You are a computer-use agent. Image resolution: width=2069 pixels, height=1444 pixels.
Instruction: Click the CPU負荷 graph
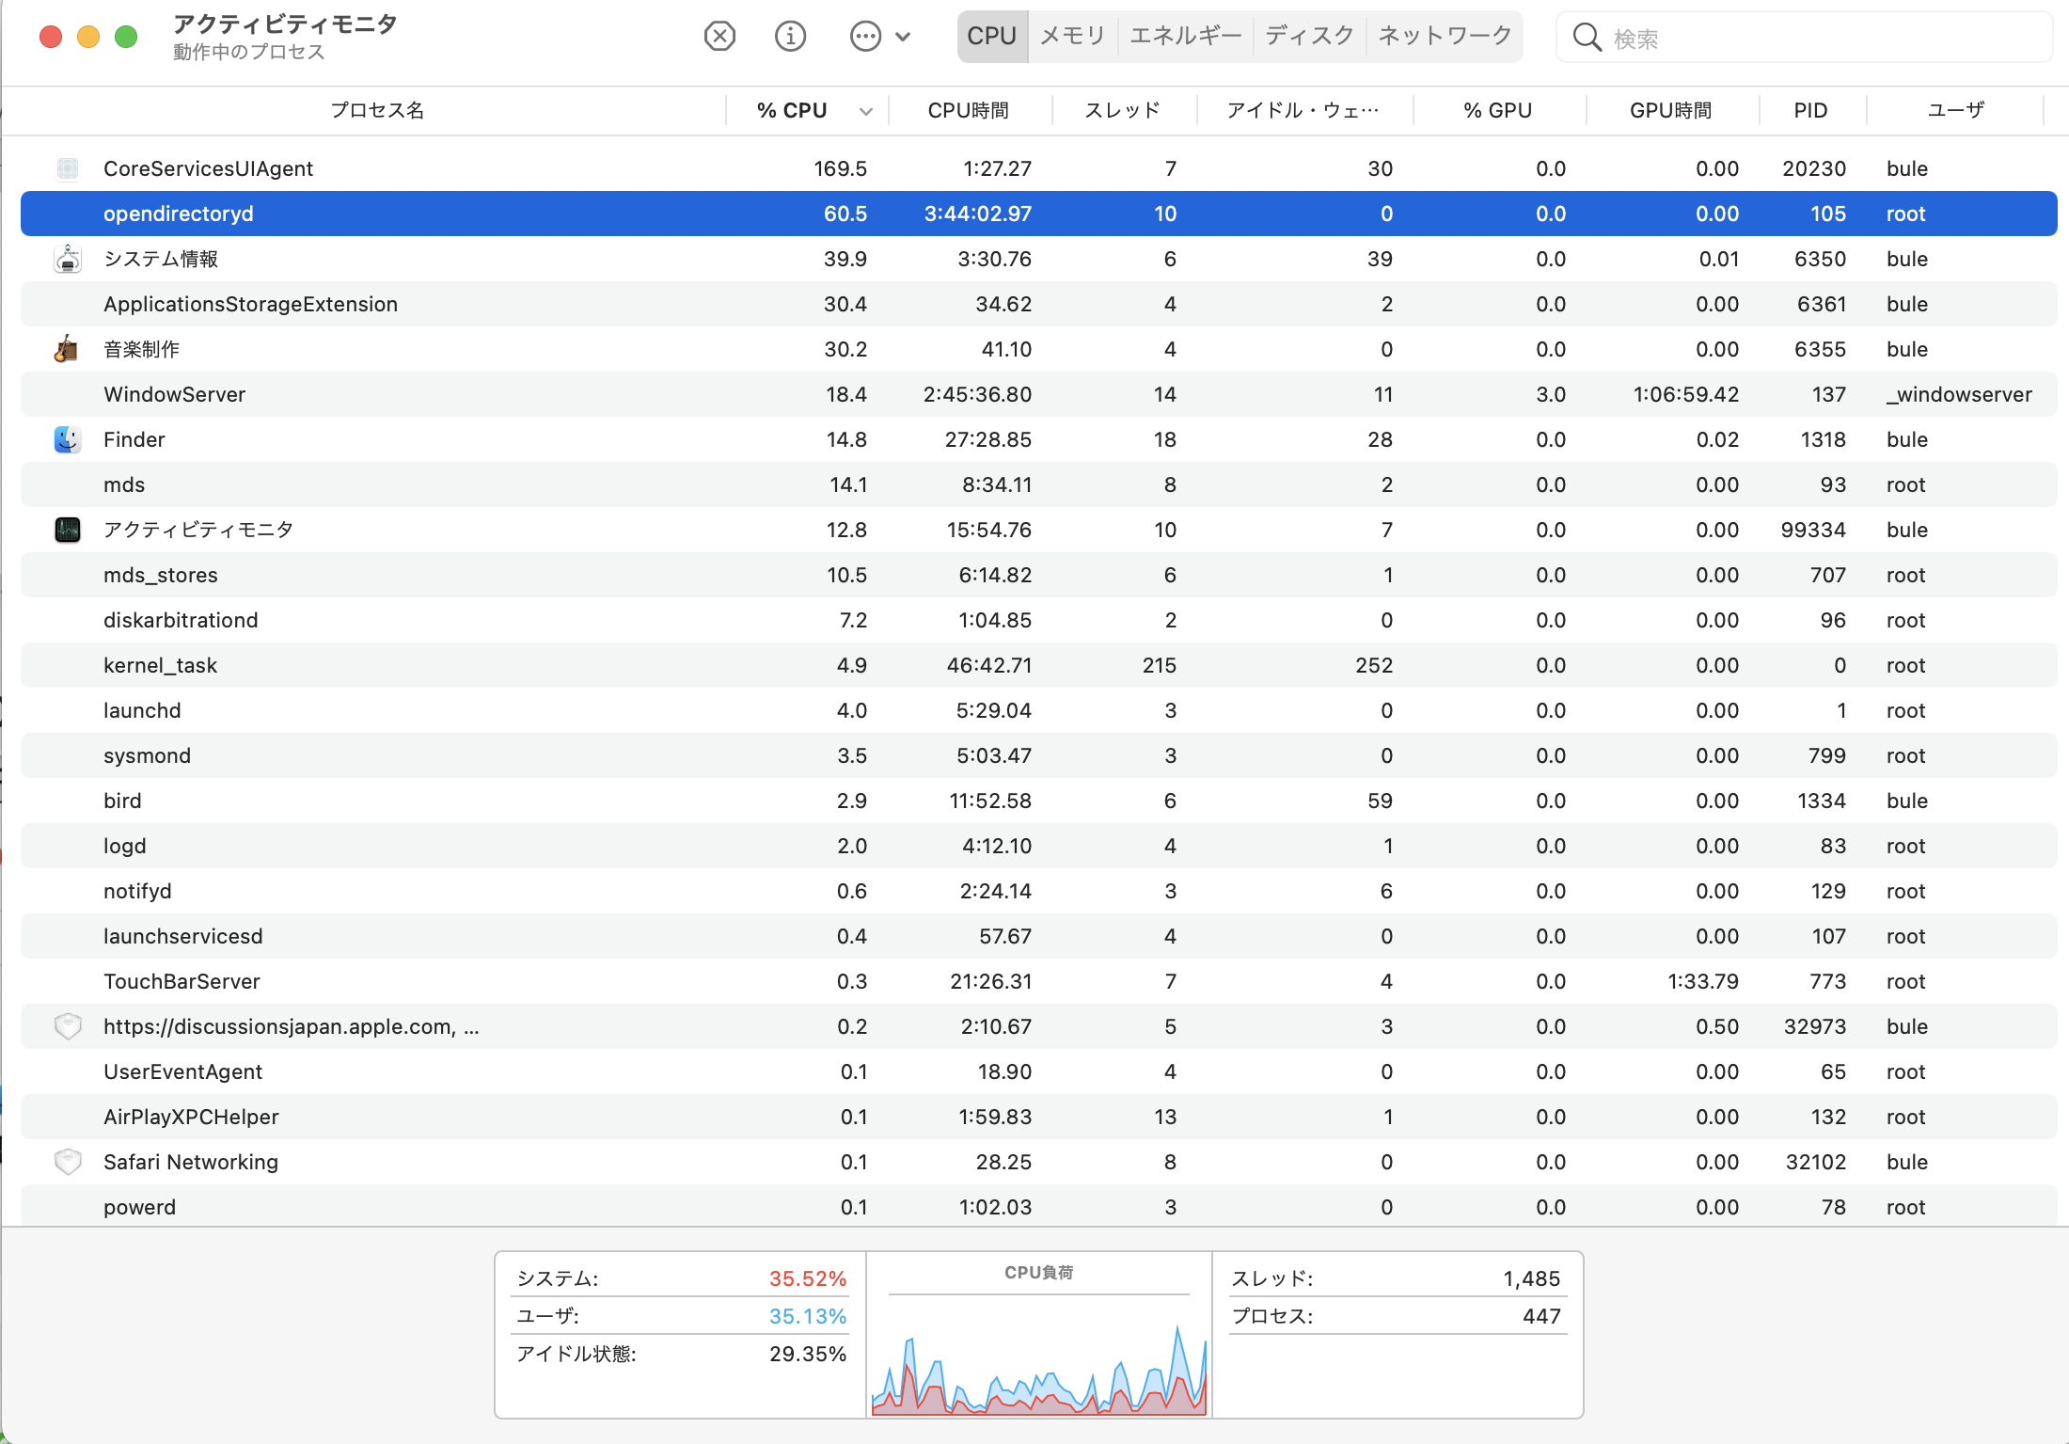coord(1038,1359)
